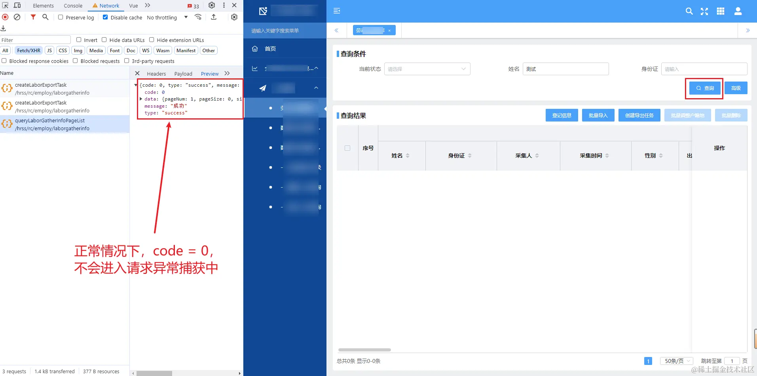Show more request detail tabs chevron
The height and width of the screenshot is (376, 757).
227,73
